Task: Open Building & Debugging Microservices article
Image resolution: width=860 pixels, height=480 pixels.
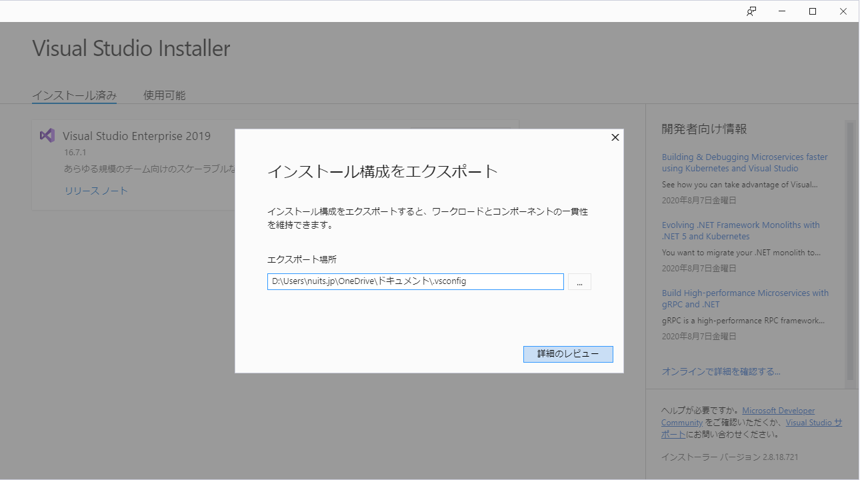Action: click(x=745, y=163)
